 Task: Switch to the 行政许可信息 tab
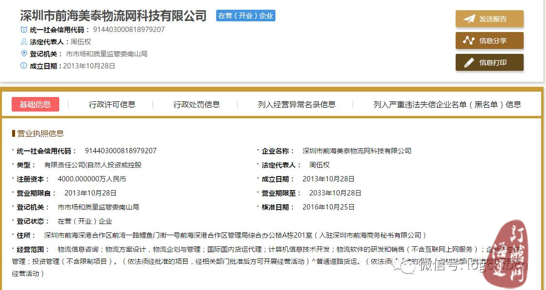point(112,104)
